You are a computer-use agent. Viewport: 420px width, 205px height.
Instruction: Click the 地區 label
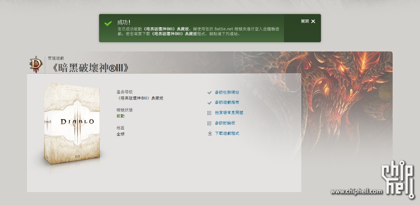coord(121,128)
